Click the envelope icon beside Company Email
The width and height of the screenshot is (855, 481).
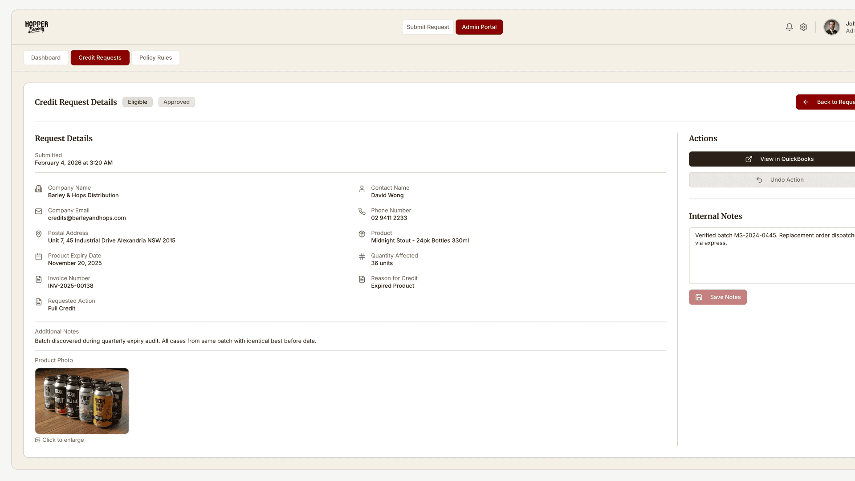point(39,212)
